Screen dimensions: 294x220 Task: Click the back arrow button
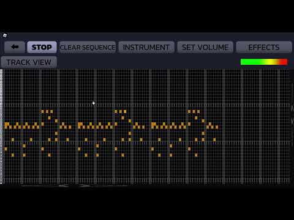[15, 47]
